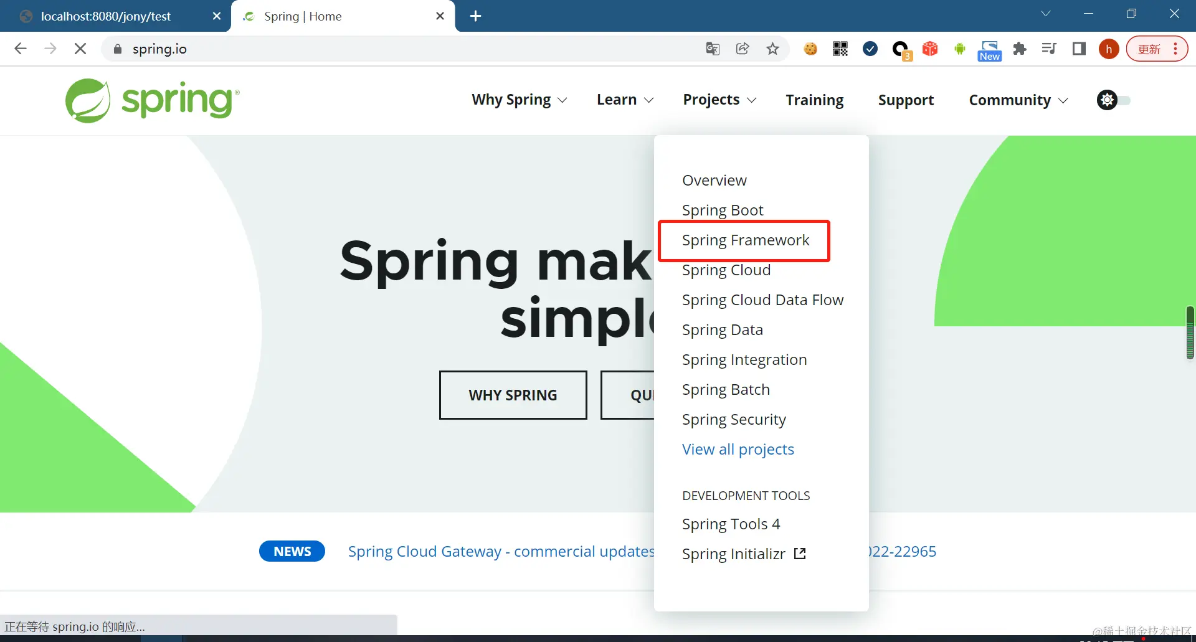The height and width of the screenshot is (642, 1196).
Task: Open the Extensions puzzle-piece menu
Action: tap(1020, 49)
